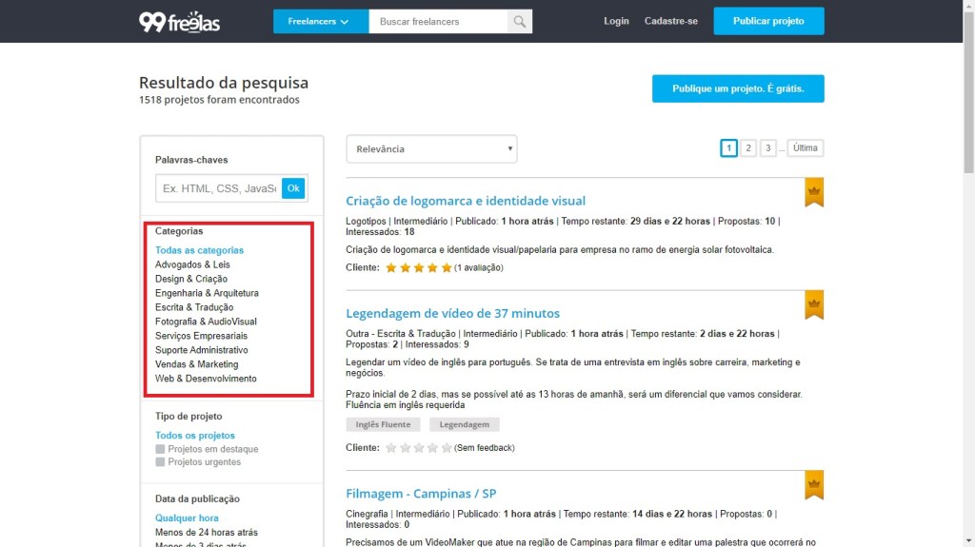Click the Buscar freelancers search field
This screenshot has height=547, width=975.
(437, 21)
